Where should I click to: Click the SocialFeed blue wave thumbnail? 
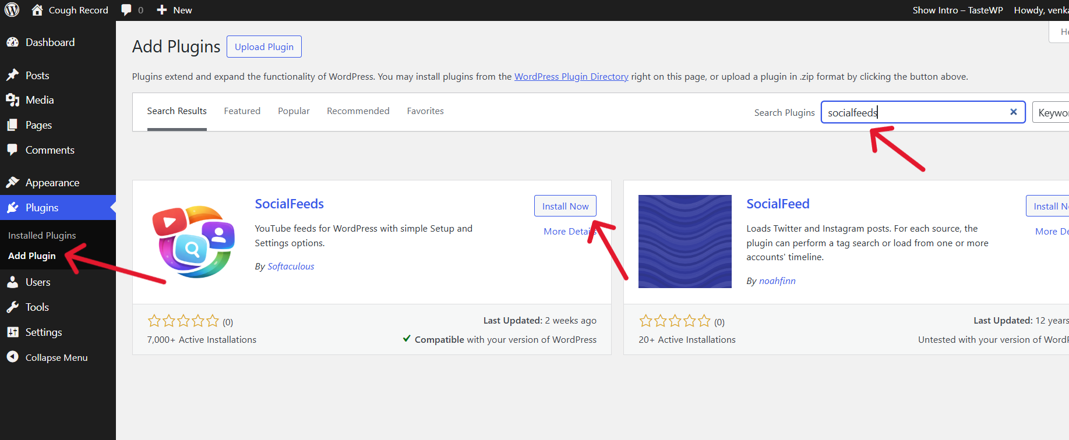(x=685, y=242)
